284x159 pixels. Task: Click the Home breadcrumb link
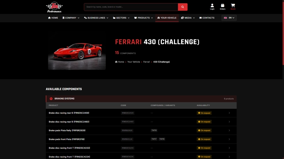click(x=120, y=62)
